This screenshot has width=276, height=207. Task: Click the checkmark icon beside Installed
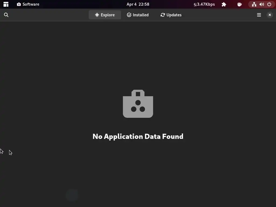pos(129,15)
